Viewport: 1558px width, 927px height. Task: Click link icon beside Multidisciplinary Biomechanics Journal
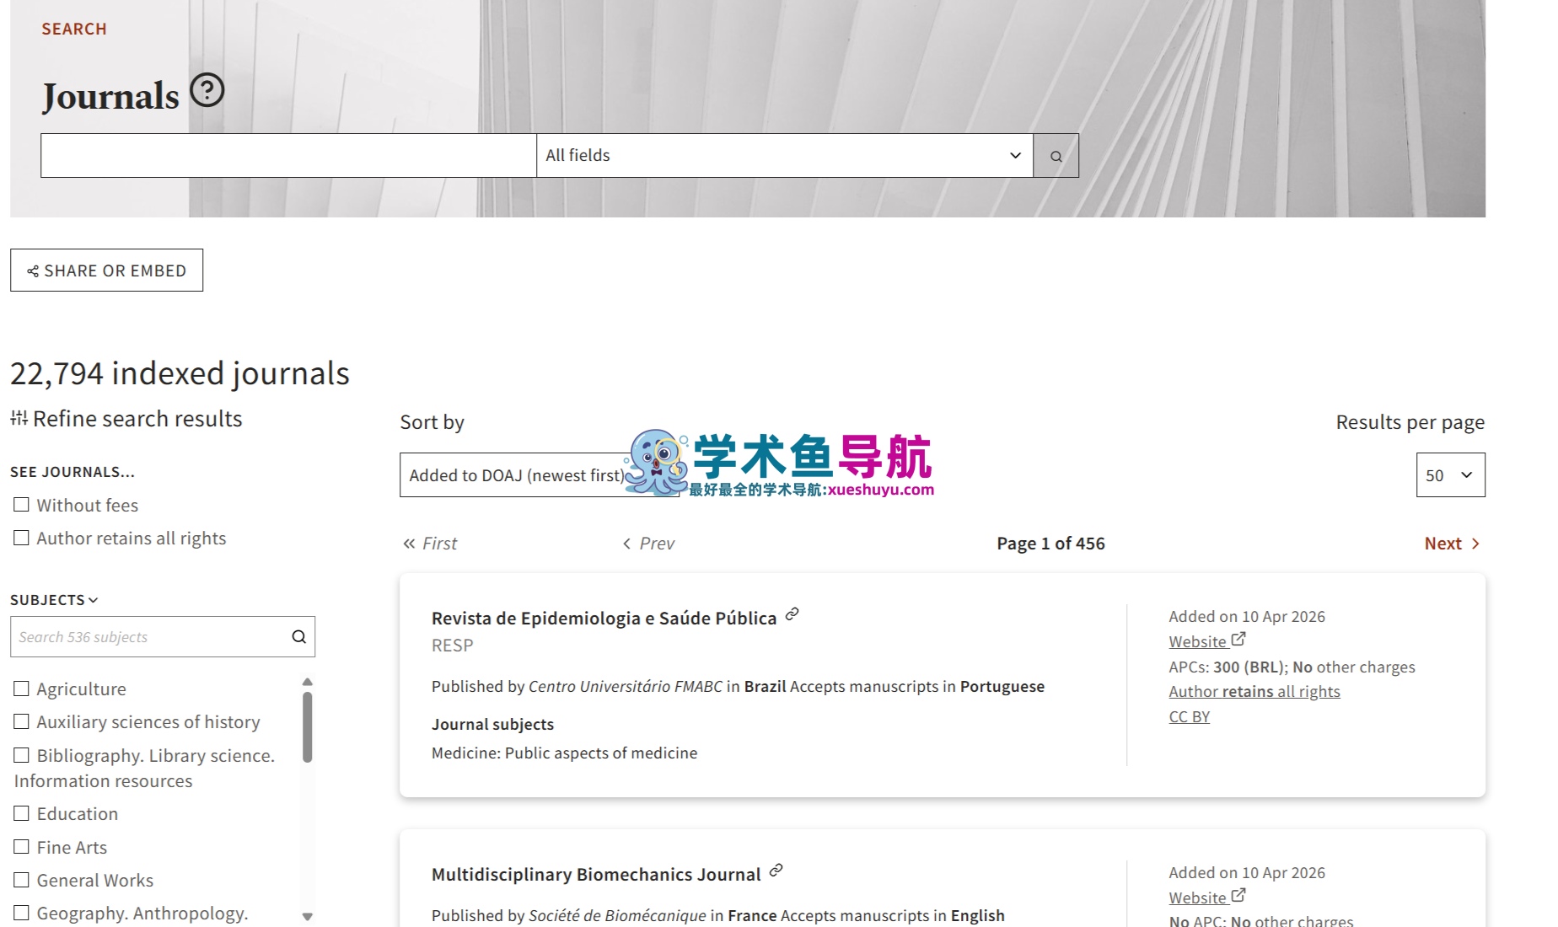click(776, 871)
